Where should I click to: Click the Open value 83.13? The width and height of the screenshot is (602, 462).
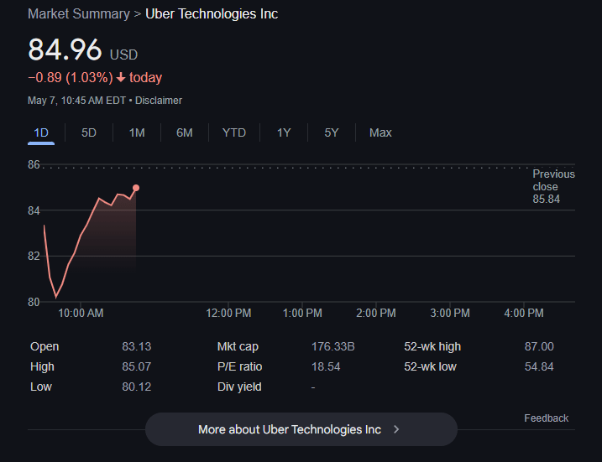[x=137, y=346]
